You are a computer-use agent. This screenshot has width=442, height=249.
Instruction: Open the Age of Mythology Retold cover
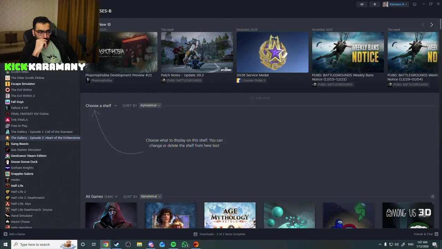(230, 215)
